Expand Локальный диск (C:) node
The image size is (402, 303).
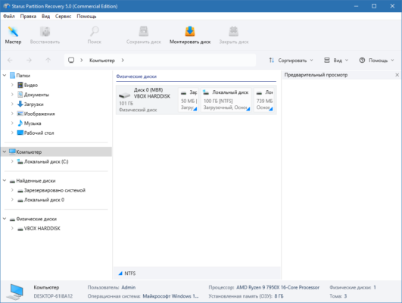tap(12, 161)
